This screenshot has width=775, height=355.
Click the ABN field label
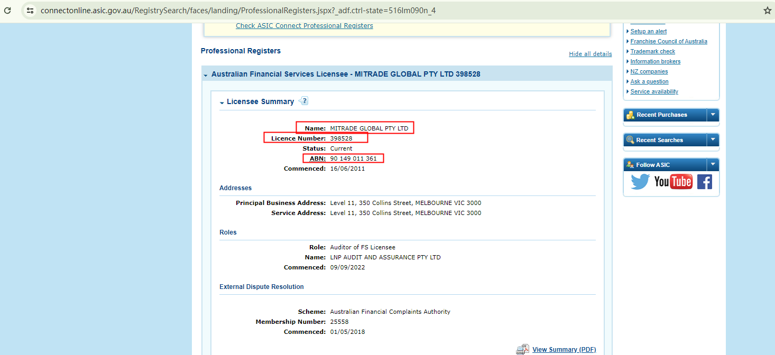coord(318,158)
